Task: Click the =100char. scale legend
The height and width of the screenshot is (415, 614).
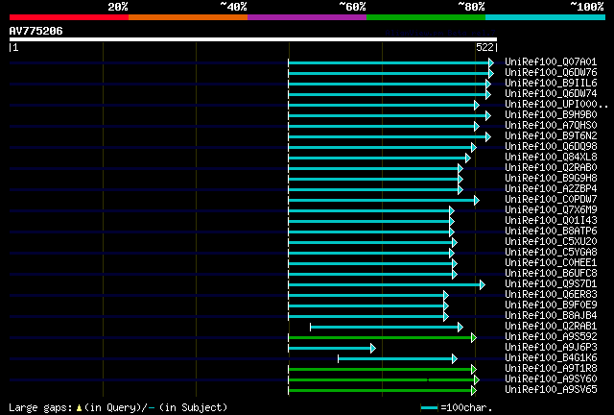Action: [x=457, y=408]
